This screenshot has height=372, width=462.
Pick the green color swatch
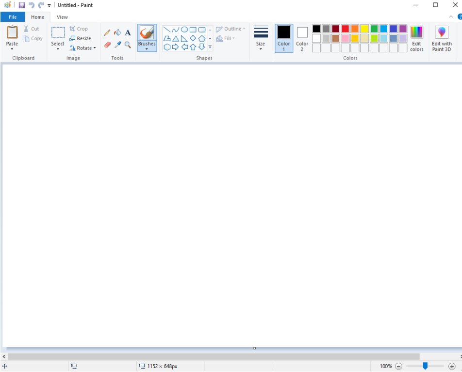click(374, 29)
